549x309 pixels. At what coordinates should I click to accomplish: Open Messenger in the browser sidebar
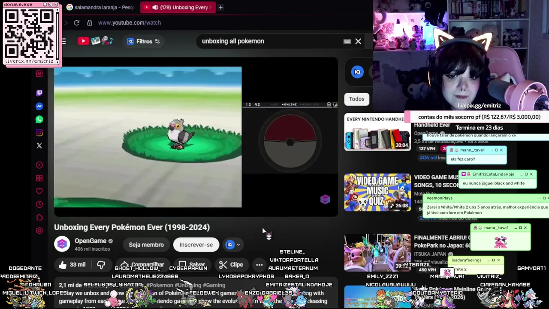[x=39, y=106]
